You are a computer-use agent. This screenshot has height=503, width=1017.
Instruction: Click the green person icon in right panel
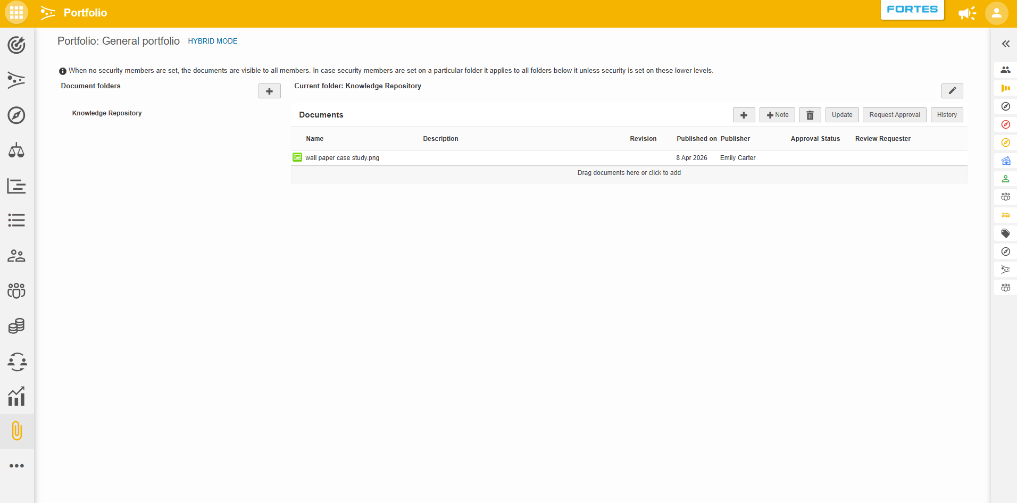point(1005,179)
